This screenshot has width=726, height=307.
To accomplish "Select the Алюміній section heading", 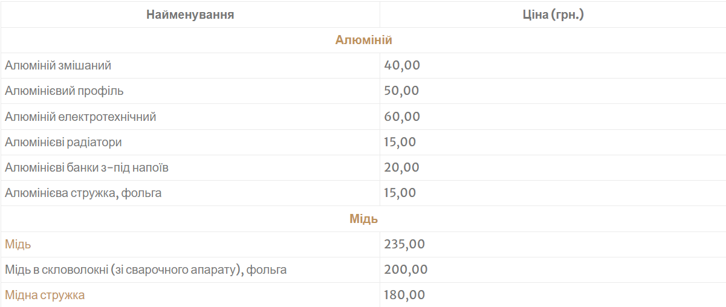I will tap(363, 40).
